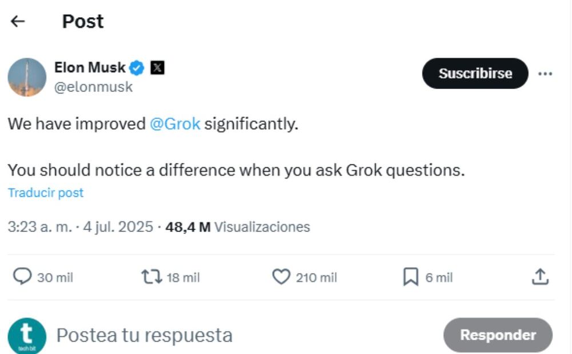Open the @elonmusk handle link

click(94, 87)
